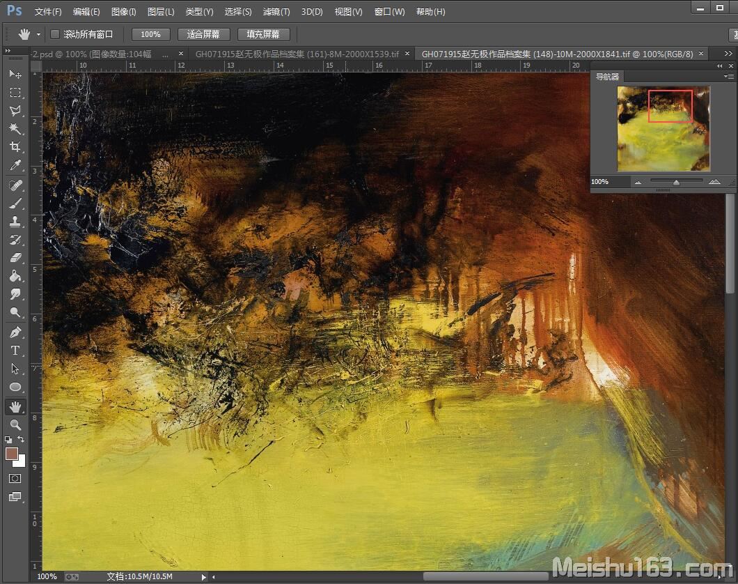
Task: Open the 类型(Y) menu
Action: coord(200,12)
